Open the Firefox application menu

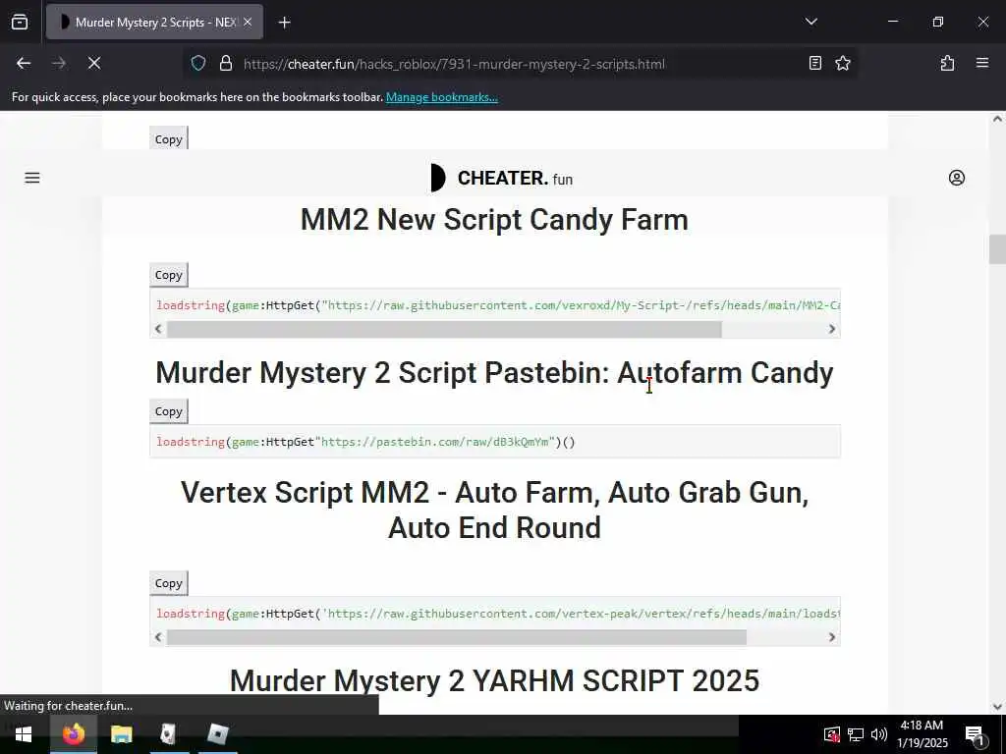click(x=982, y=64)
